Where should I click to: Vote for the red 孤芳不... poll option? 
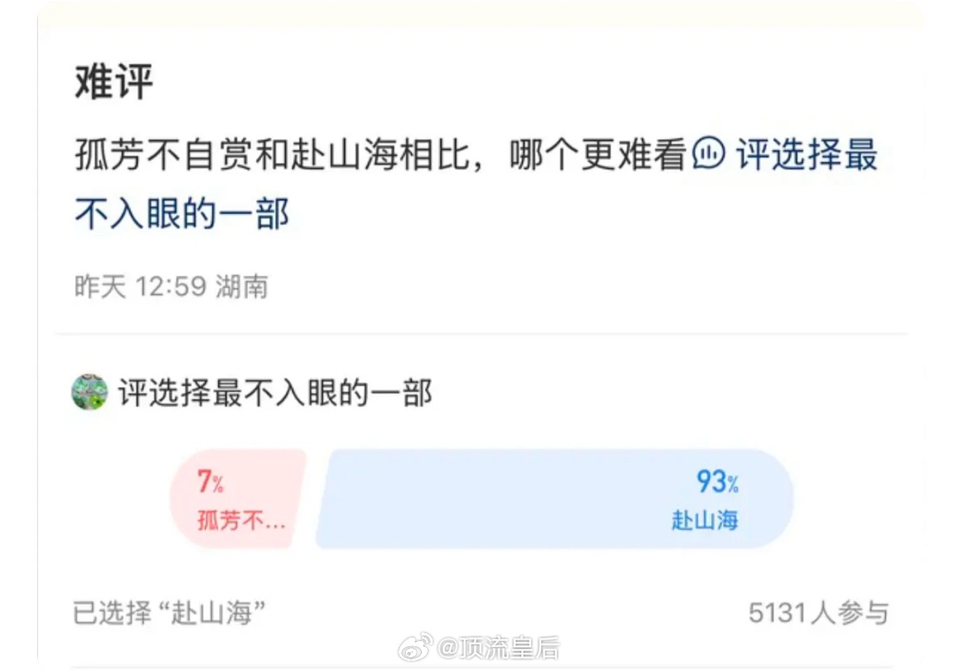point(238,499)
